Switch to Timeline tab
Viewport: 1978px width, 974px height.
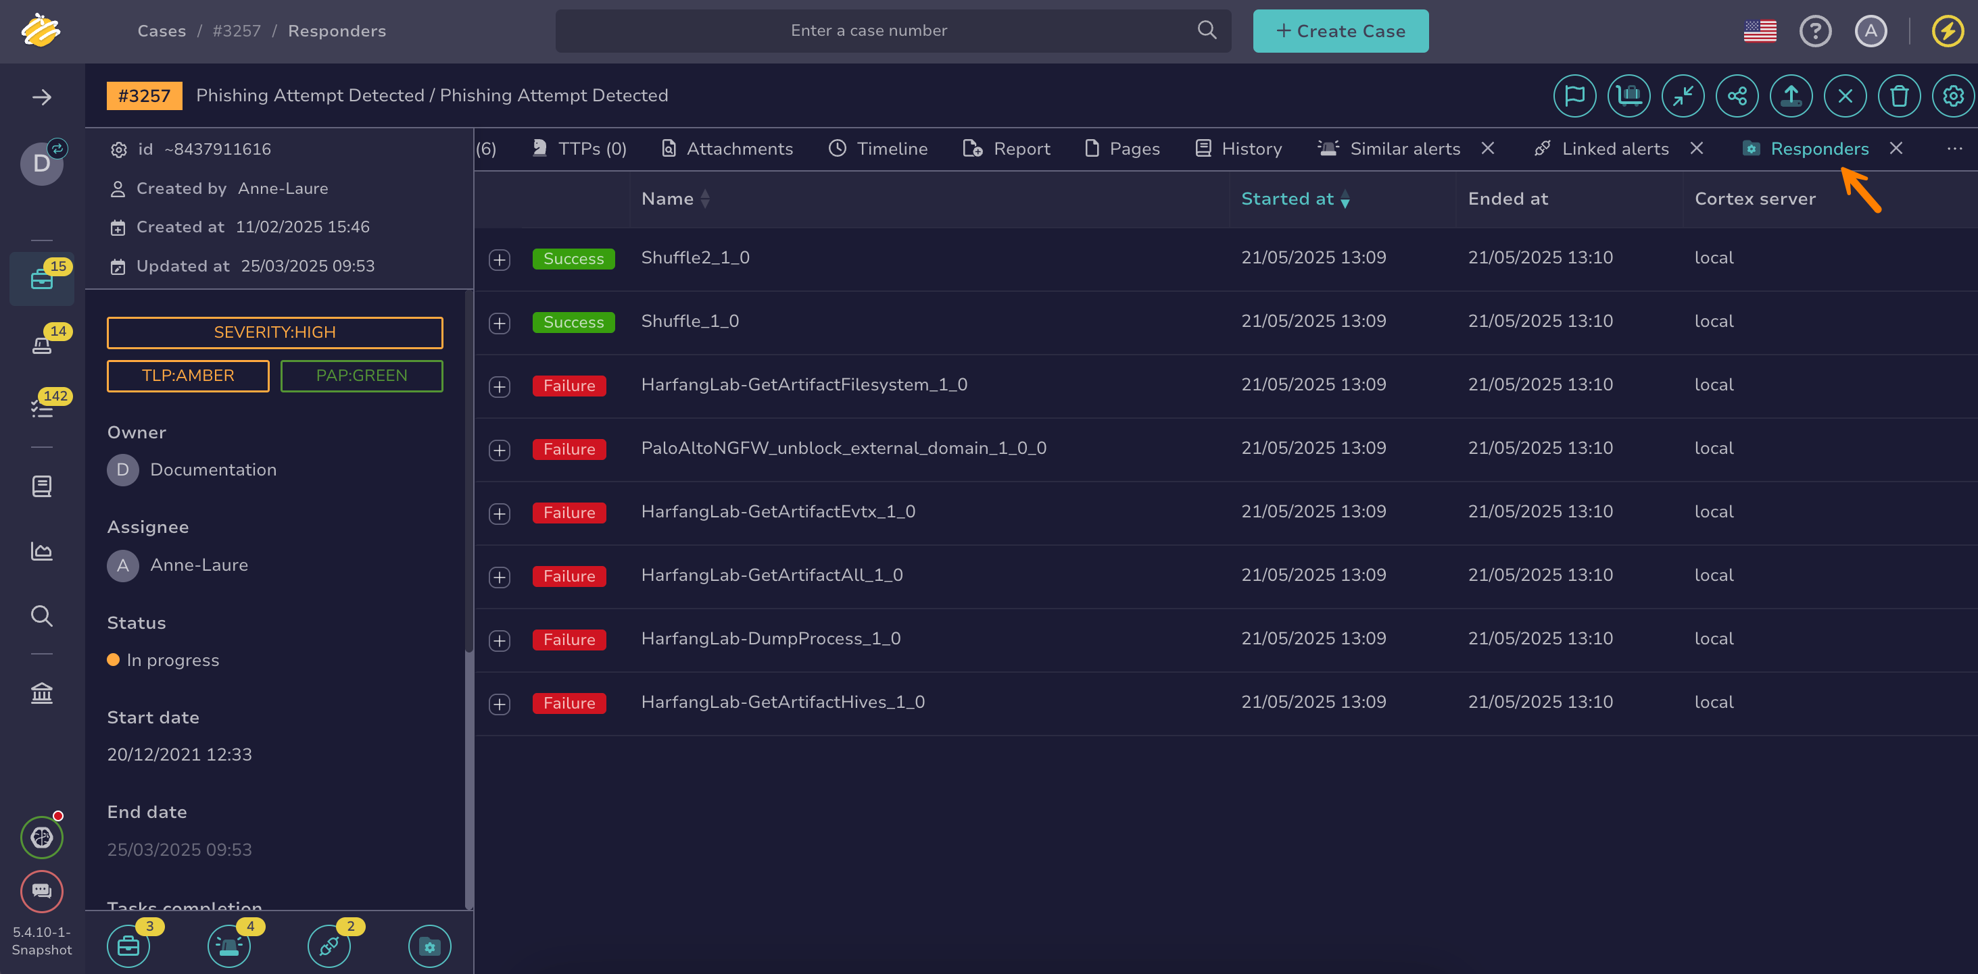[x=877, y=149]
